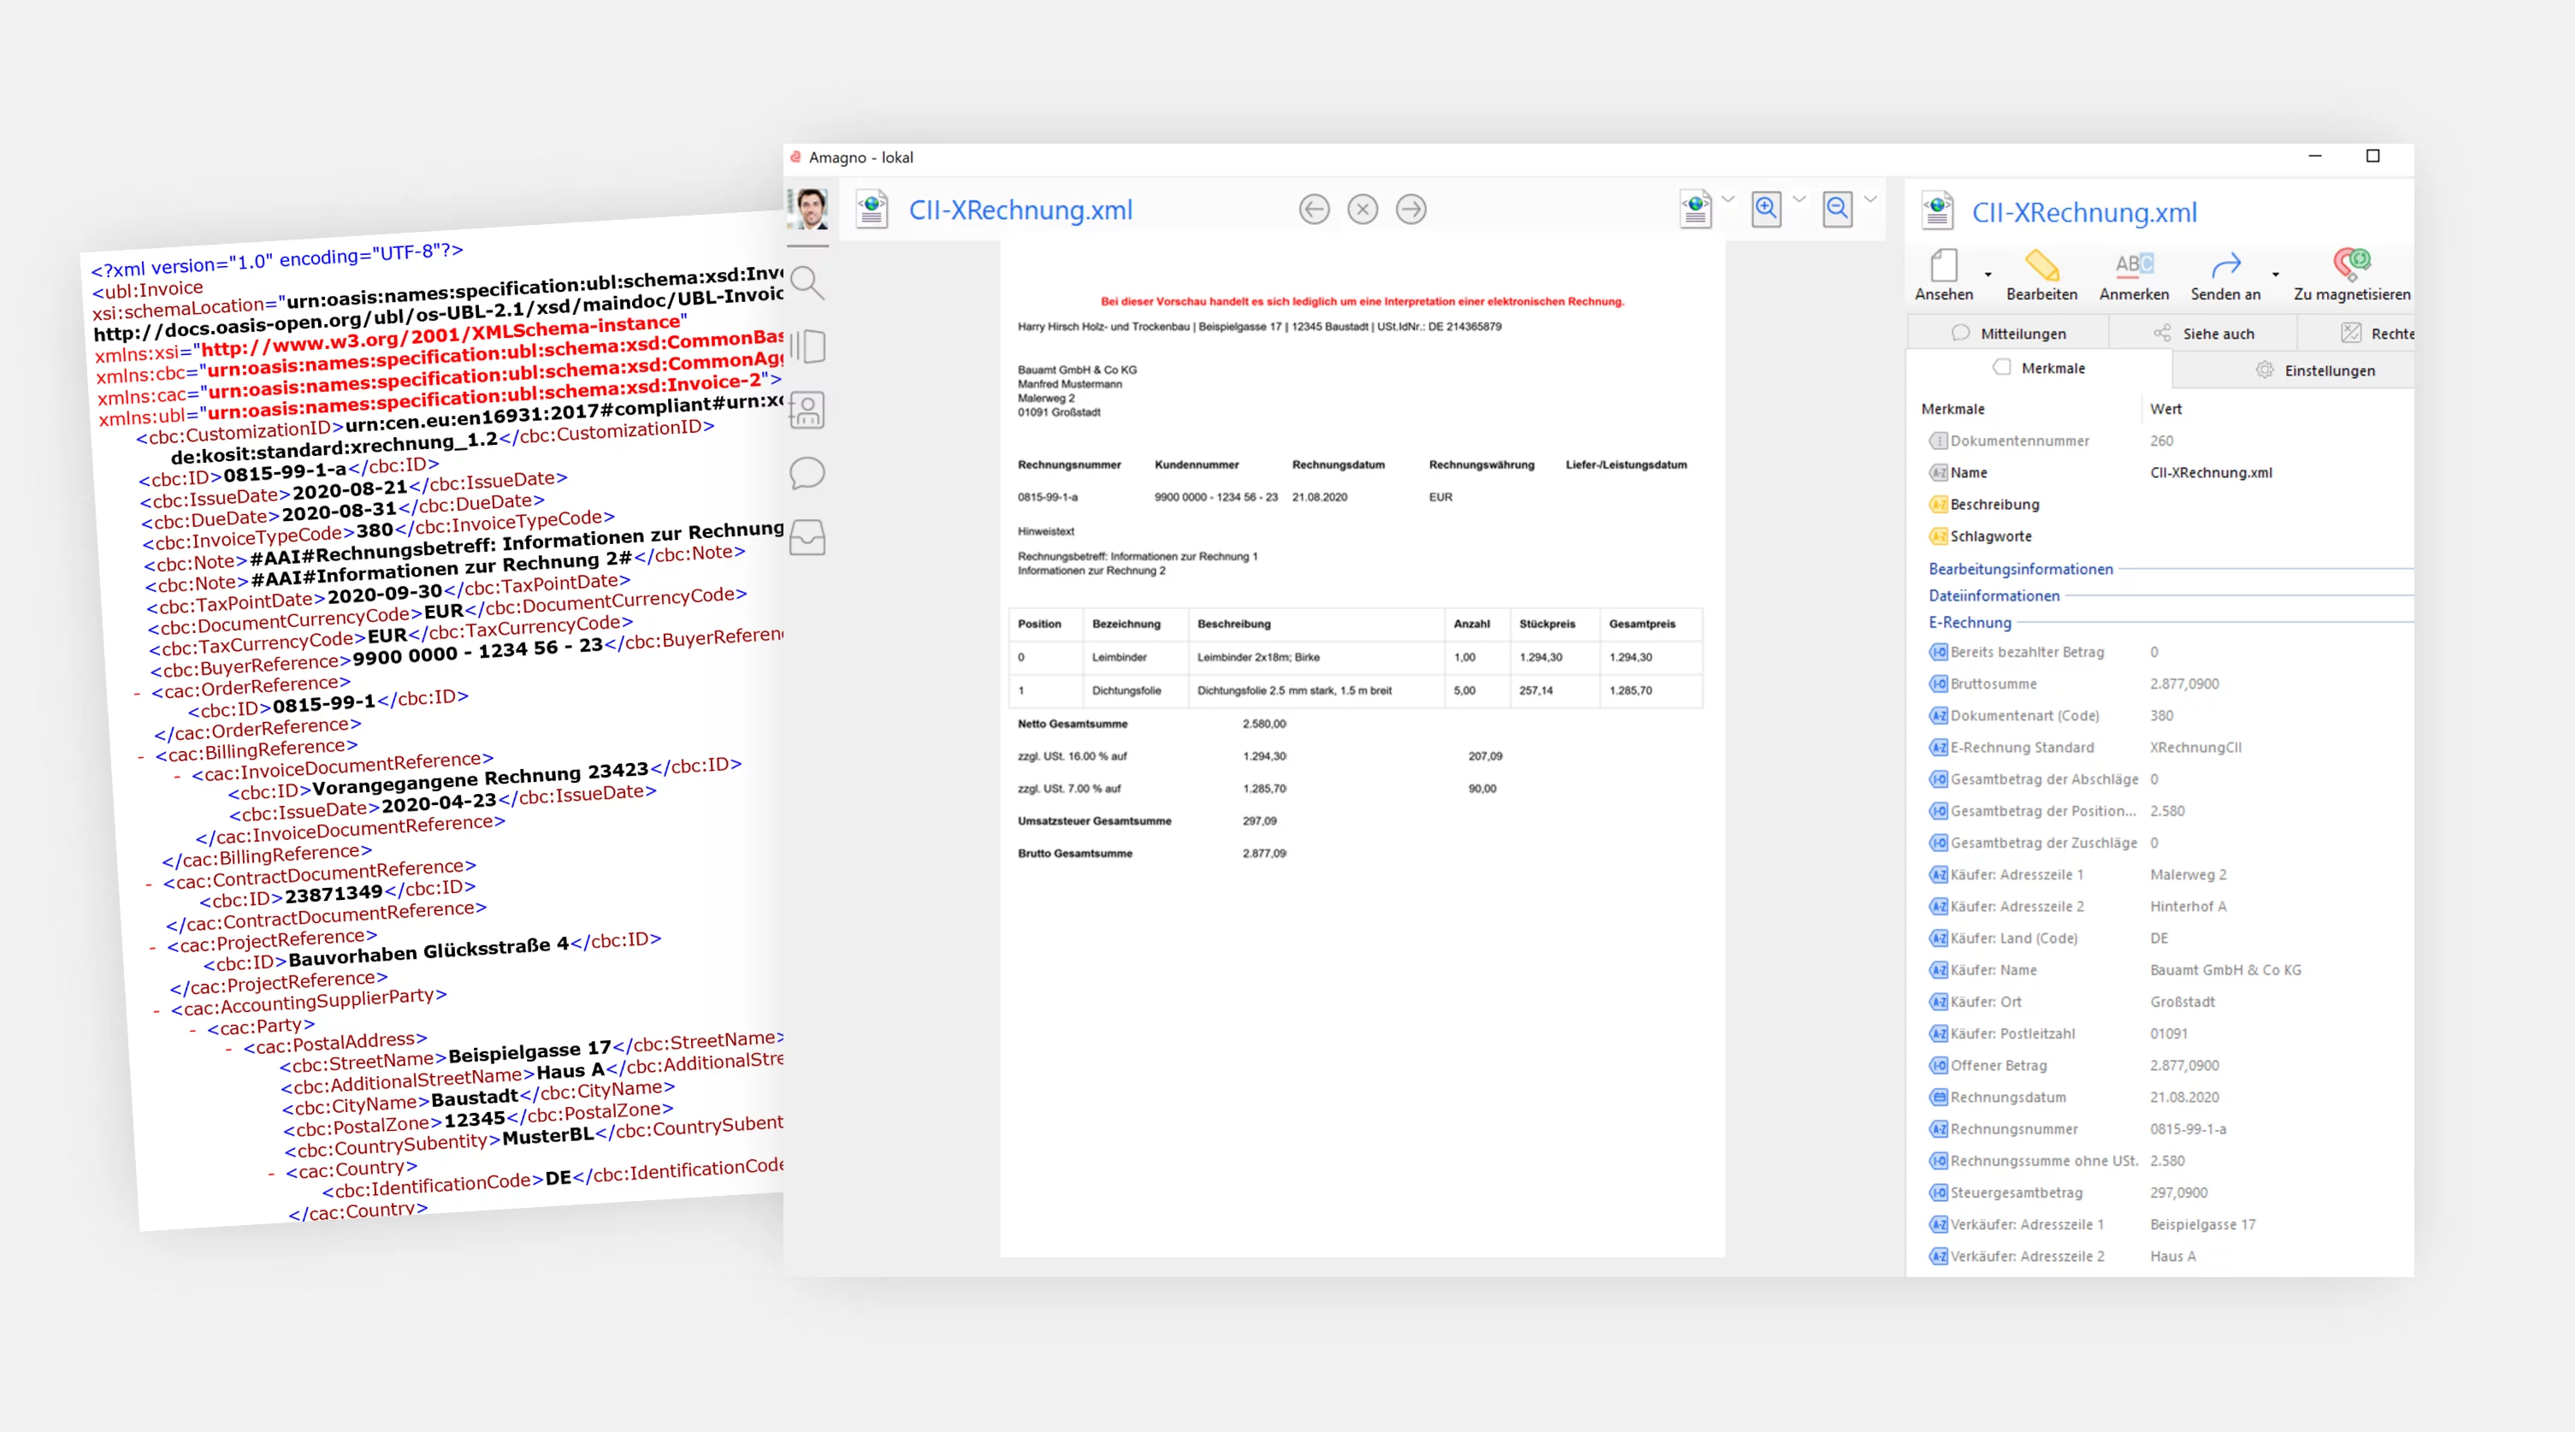Screen dimensions: 2576x1432
Task: Click the zoom in magnifier icon
Action: coord(1766,209)
